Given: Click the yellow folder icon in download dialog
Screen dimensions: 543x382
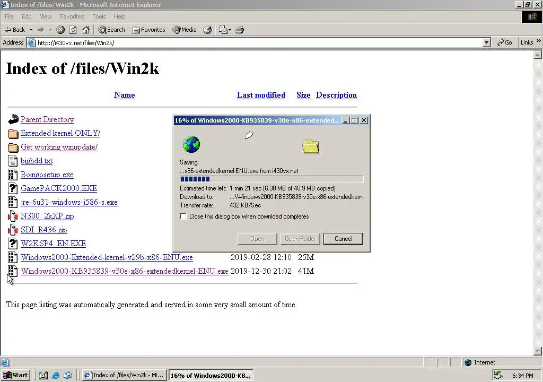Looking at the screenshot, I should 311,146.
